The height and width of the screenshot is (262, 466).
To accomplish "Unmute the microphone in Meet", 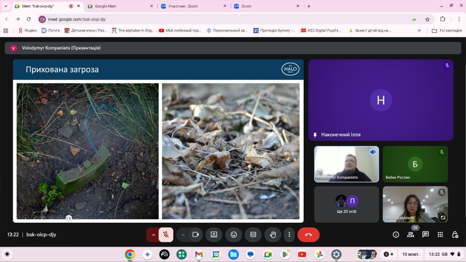I will point(166,235).
